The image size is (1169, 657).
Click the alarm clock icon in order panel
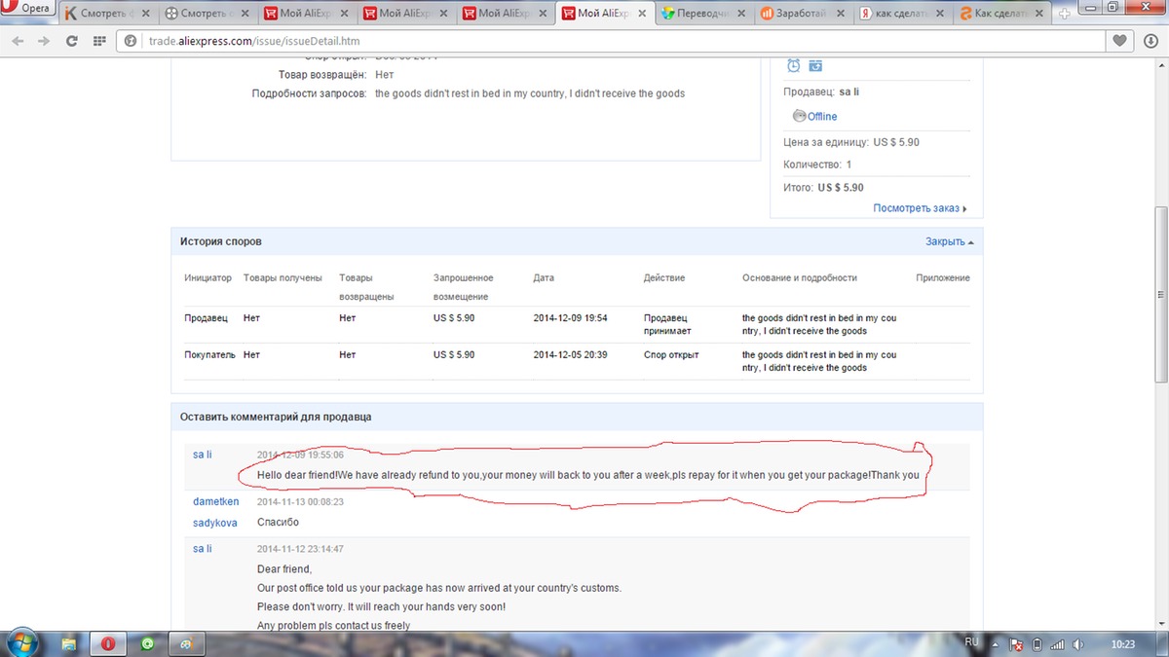coord(793,65)
